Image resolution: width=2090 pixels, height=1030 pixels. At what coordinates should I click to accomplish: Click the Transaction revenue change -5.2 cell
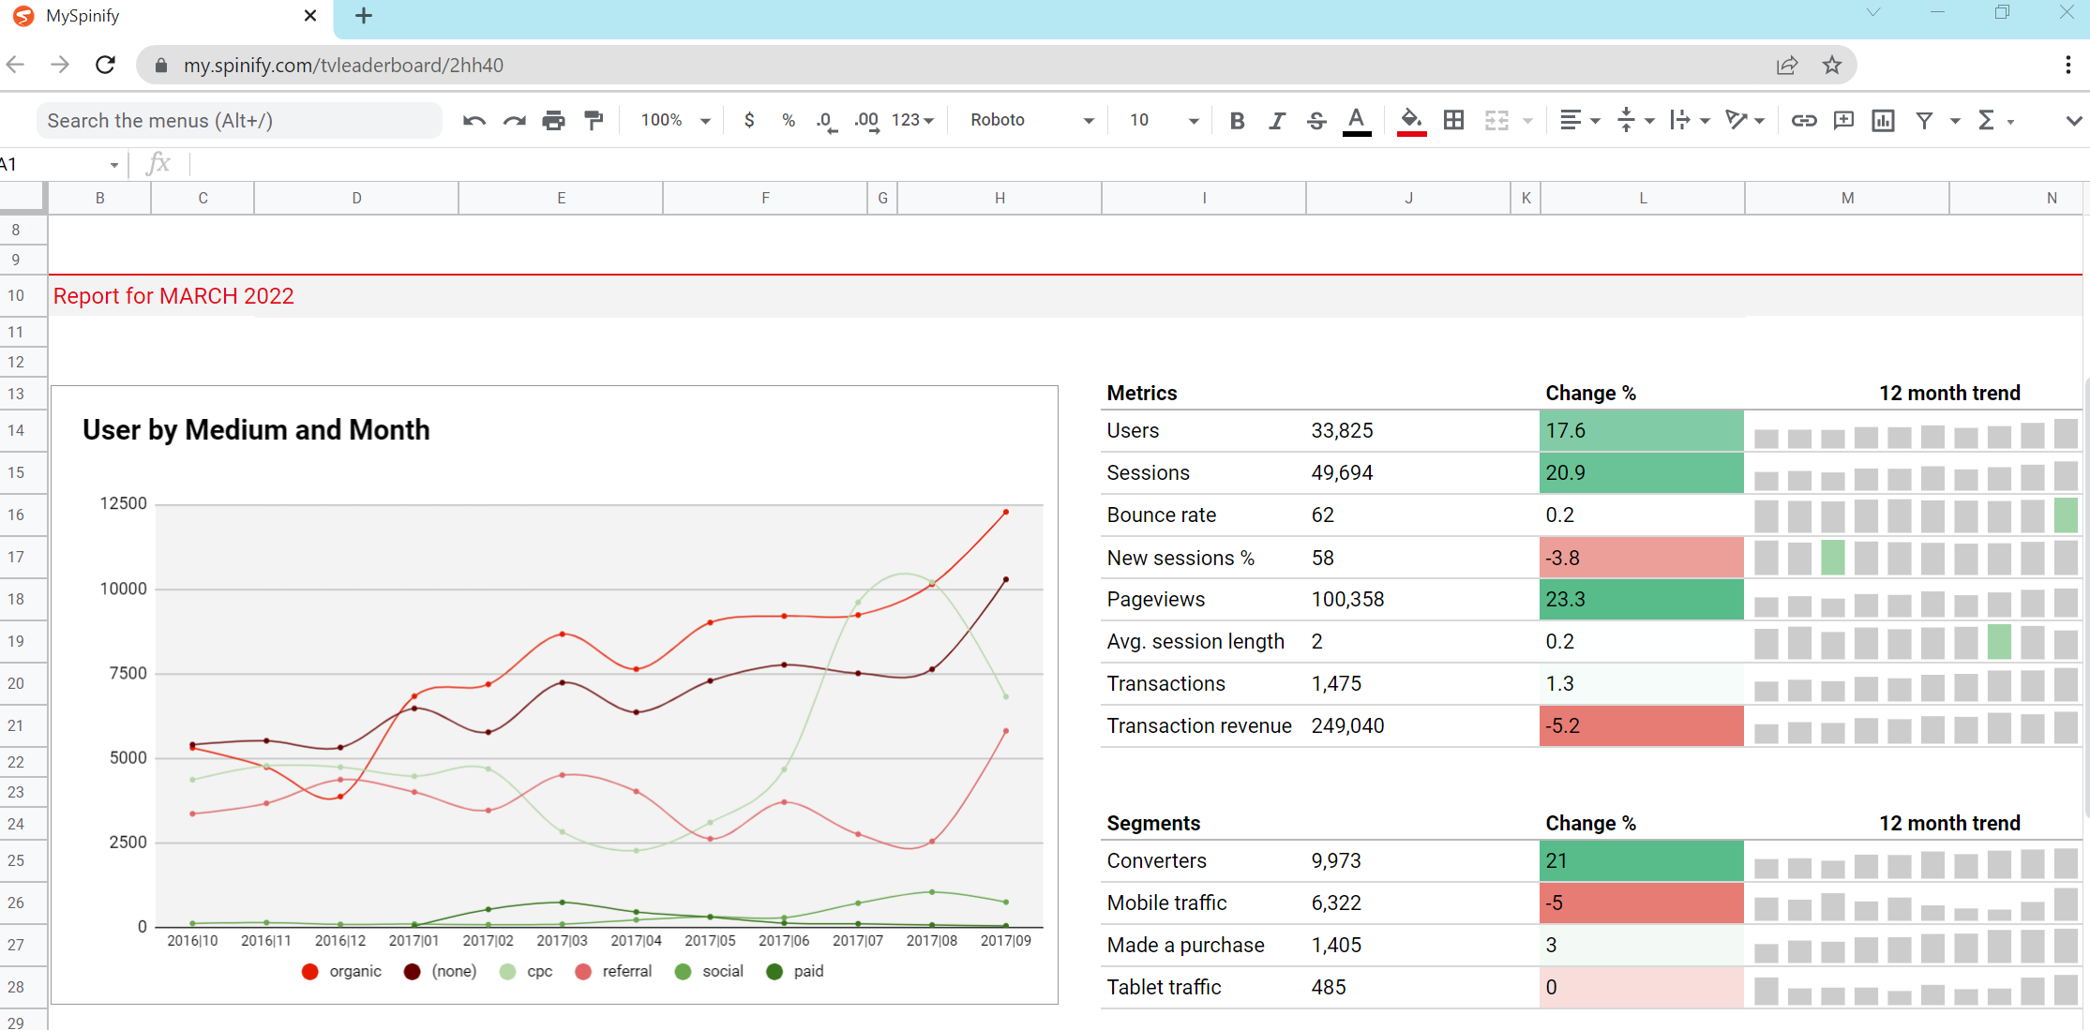(1642, 725)
